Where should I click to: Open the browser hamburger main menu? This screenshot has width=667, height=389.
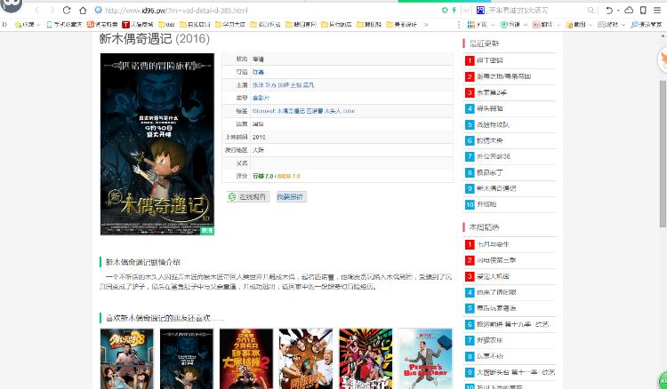(657, 10)
